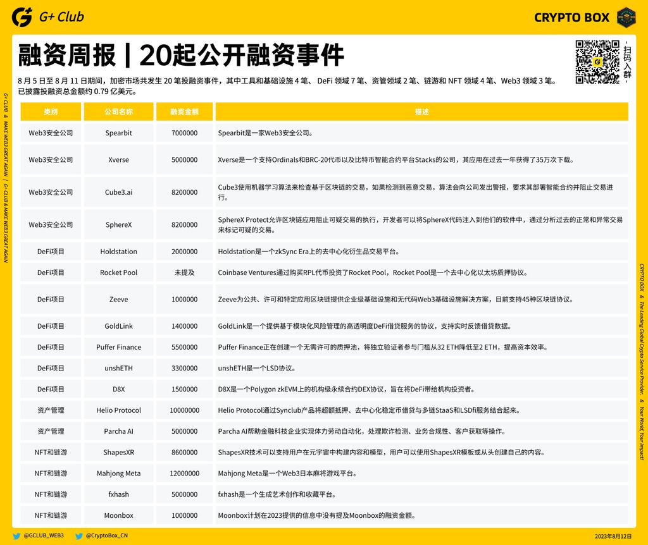This screenshot has height=545, width=648.
Task: Click the Rocket Pool Coinbase Ventures description
Action: pos(373,272)
